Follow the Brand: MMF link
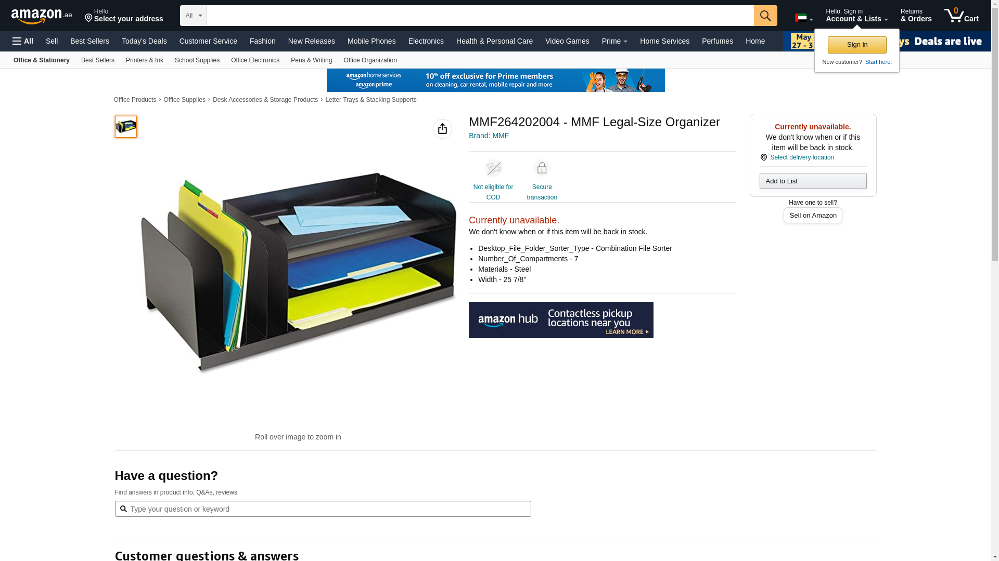The width and height of the screenshot is (999, 561). [489, 136]
